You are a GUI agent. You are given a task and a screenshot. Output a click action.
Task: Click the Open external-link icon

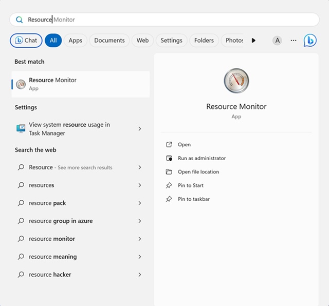(169, 145)
